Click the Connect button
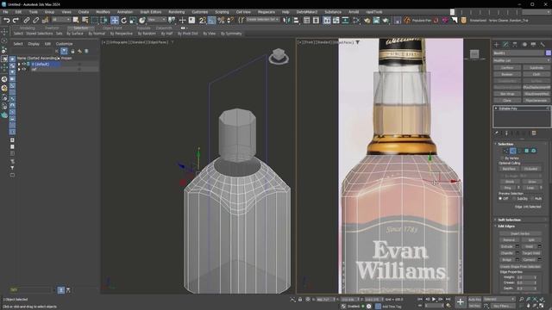Viewport: 552px width, 310px height. [x=529, y=260]
